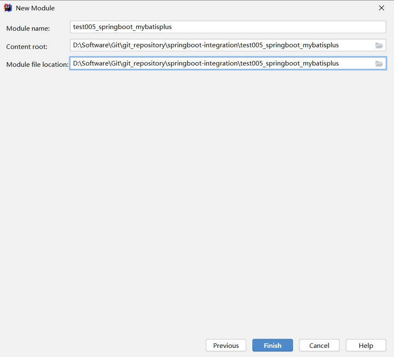The image size is (394, 357).
Task: Finish creating the new module
Action: [x=272, y=345]
